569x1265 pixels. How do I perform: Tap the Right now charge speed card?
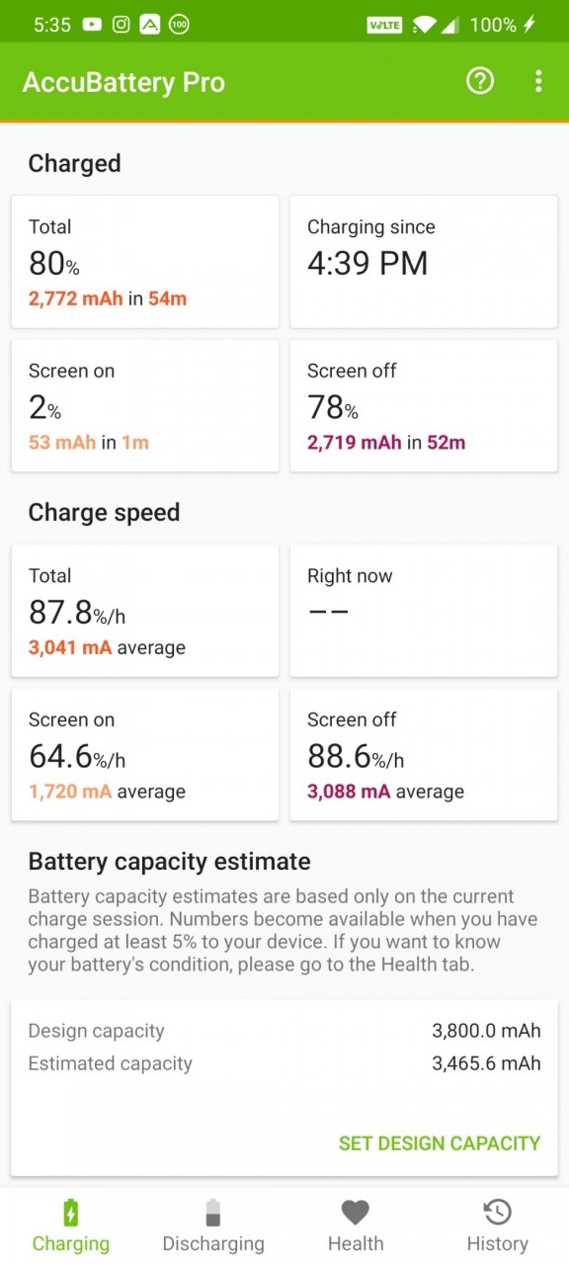tap(424, 611)
